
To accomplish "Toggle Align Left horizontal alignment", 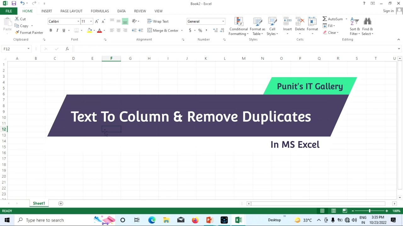I will pos(112,30).
